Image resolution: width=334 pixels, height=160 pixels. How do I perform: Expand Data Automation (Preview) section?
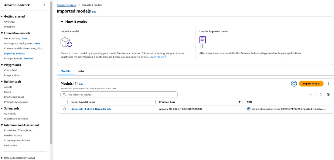click(2, 158)
